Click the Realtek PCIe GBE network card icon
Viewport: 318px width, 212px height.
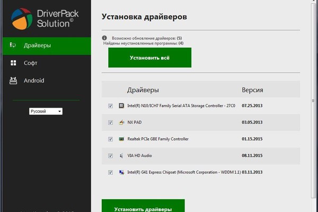(x=121, y=139)
